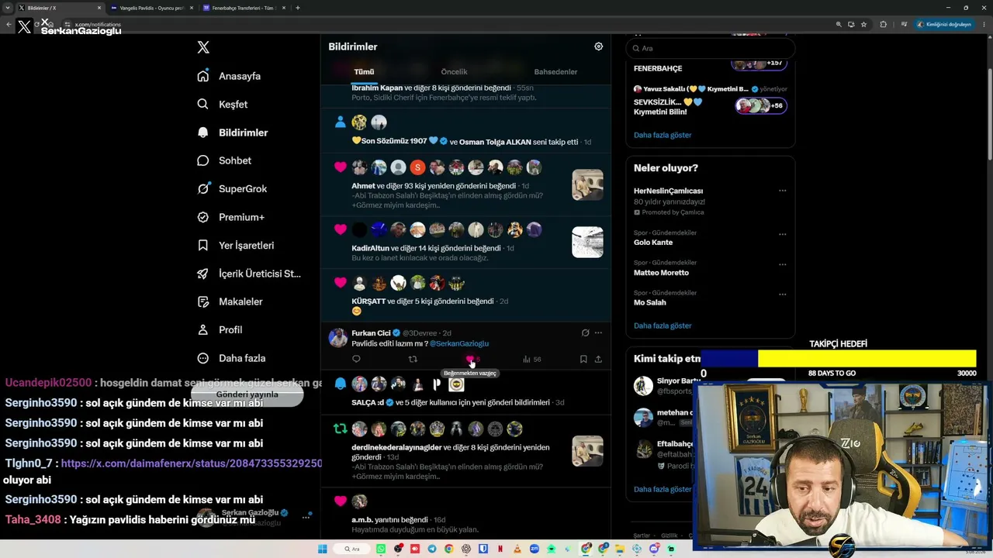Viewport: 993px width, 558px height.
Task: Show more suggested accounts to follow
Action: tap(662, 489)
